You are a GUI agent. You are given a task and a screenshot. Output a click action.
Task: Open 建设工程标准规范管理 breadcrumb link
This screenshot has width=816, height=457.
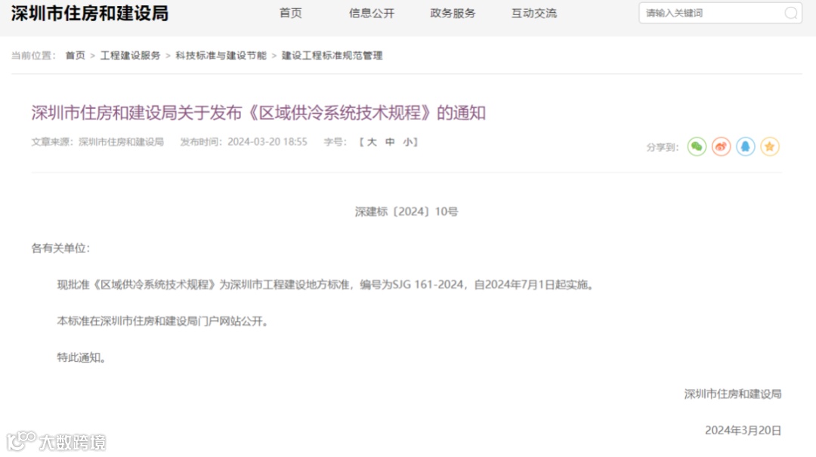(x=332, y=55)
